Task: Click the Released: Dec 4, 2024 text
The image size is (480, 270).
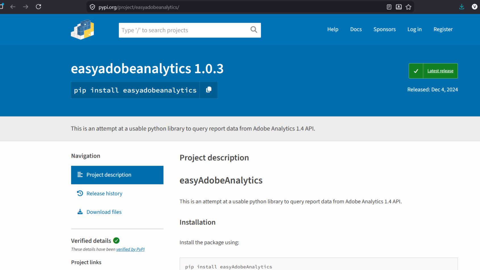Action: [x=433, y=90]
